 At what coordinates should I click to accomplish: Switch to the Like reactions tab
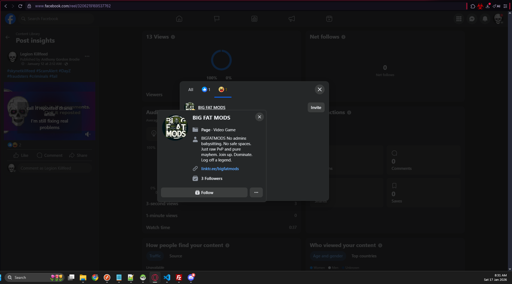click(x=206, y=90)
